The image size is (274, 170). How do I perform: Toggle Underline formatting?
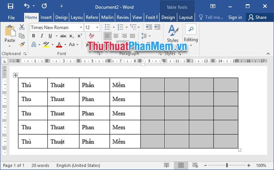pos(50,36)
